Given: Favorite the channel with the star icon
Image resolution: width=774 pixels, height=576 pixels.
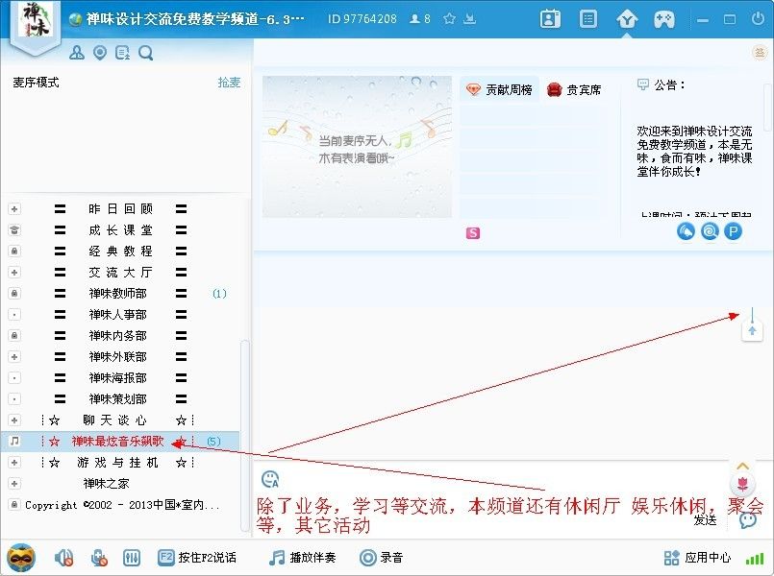Looking at the screenshot, I should pyautogui.click(x=449, y=19).
